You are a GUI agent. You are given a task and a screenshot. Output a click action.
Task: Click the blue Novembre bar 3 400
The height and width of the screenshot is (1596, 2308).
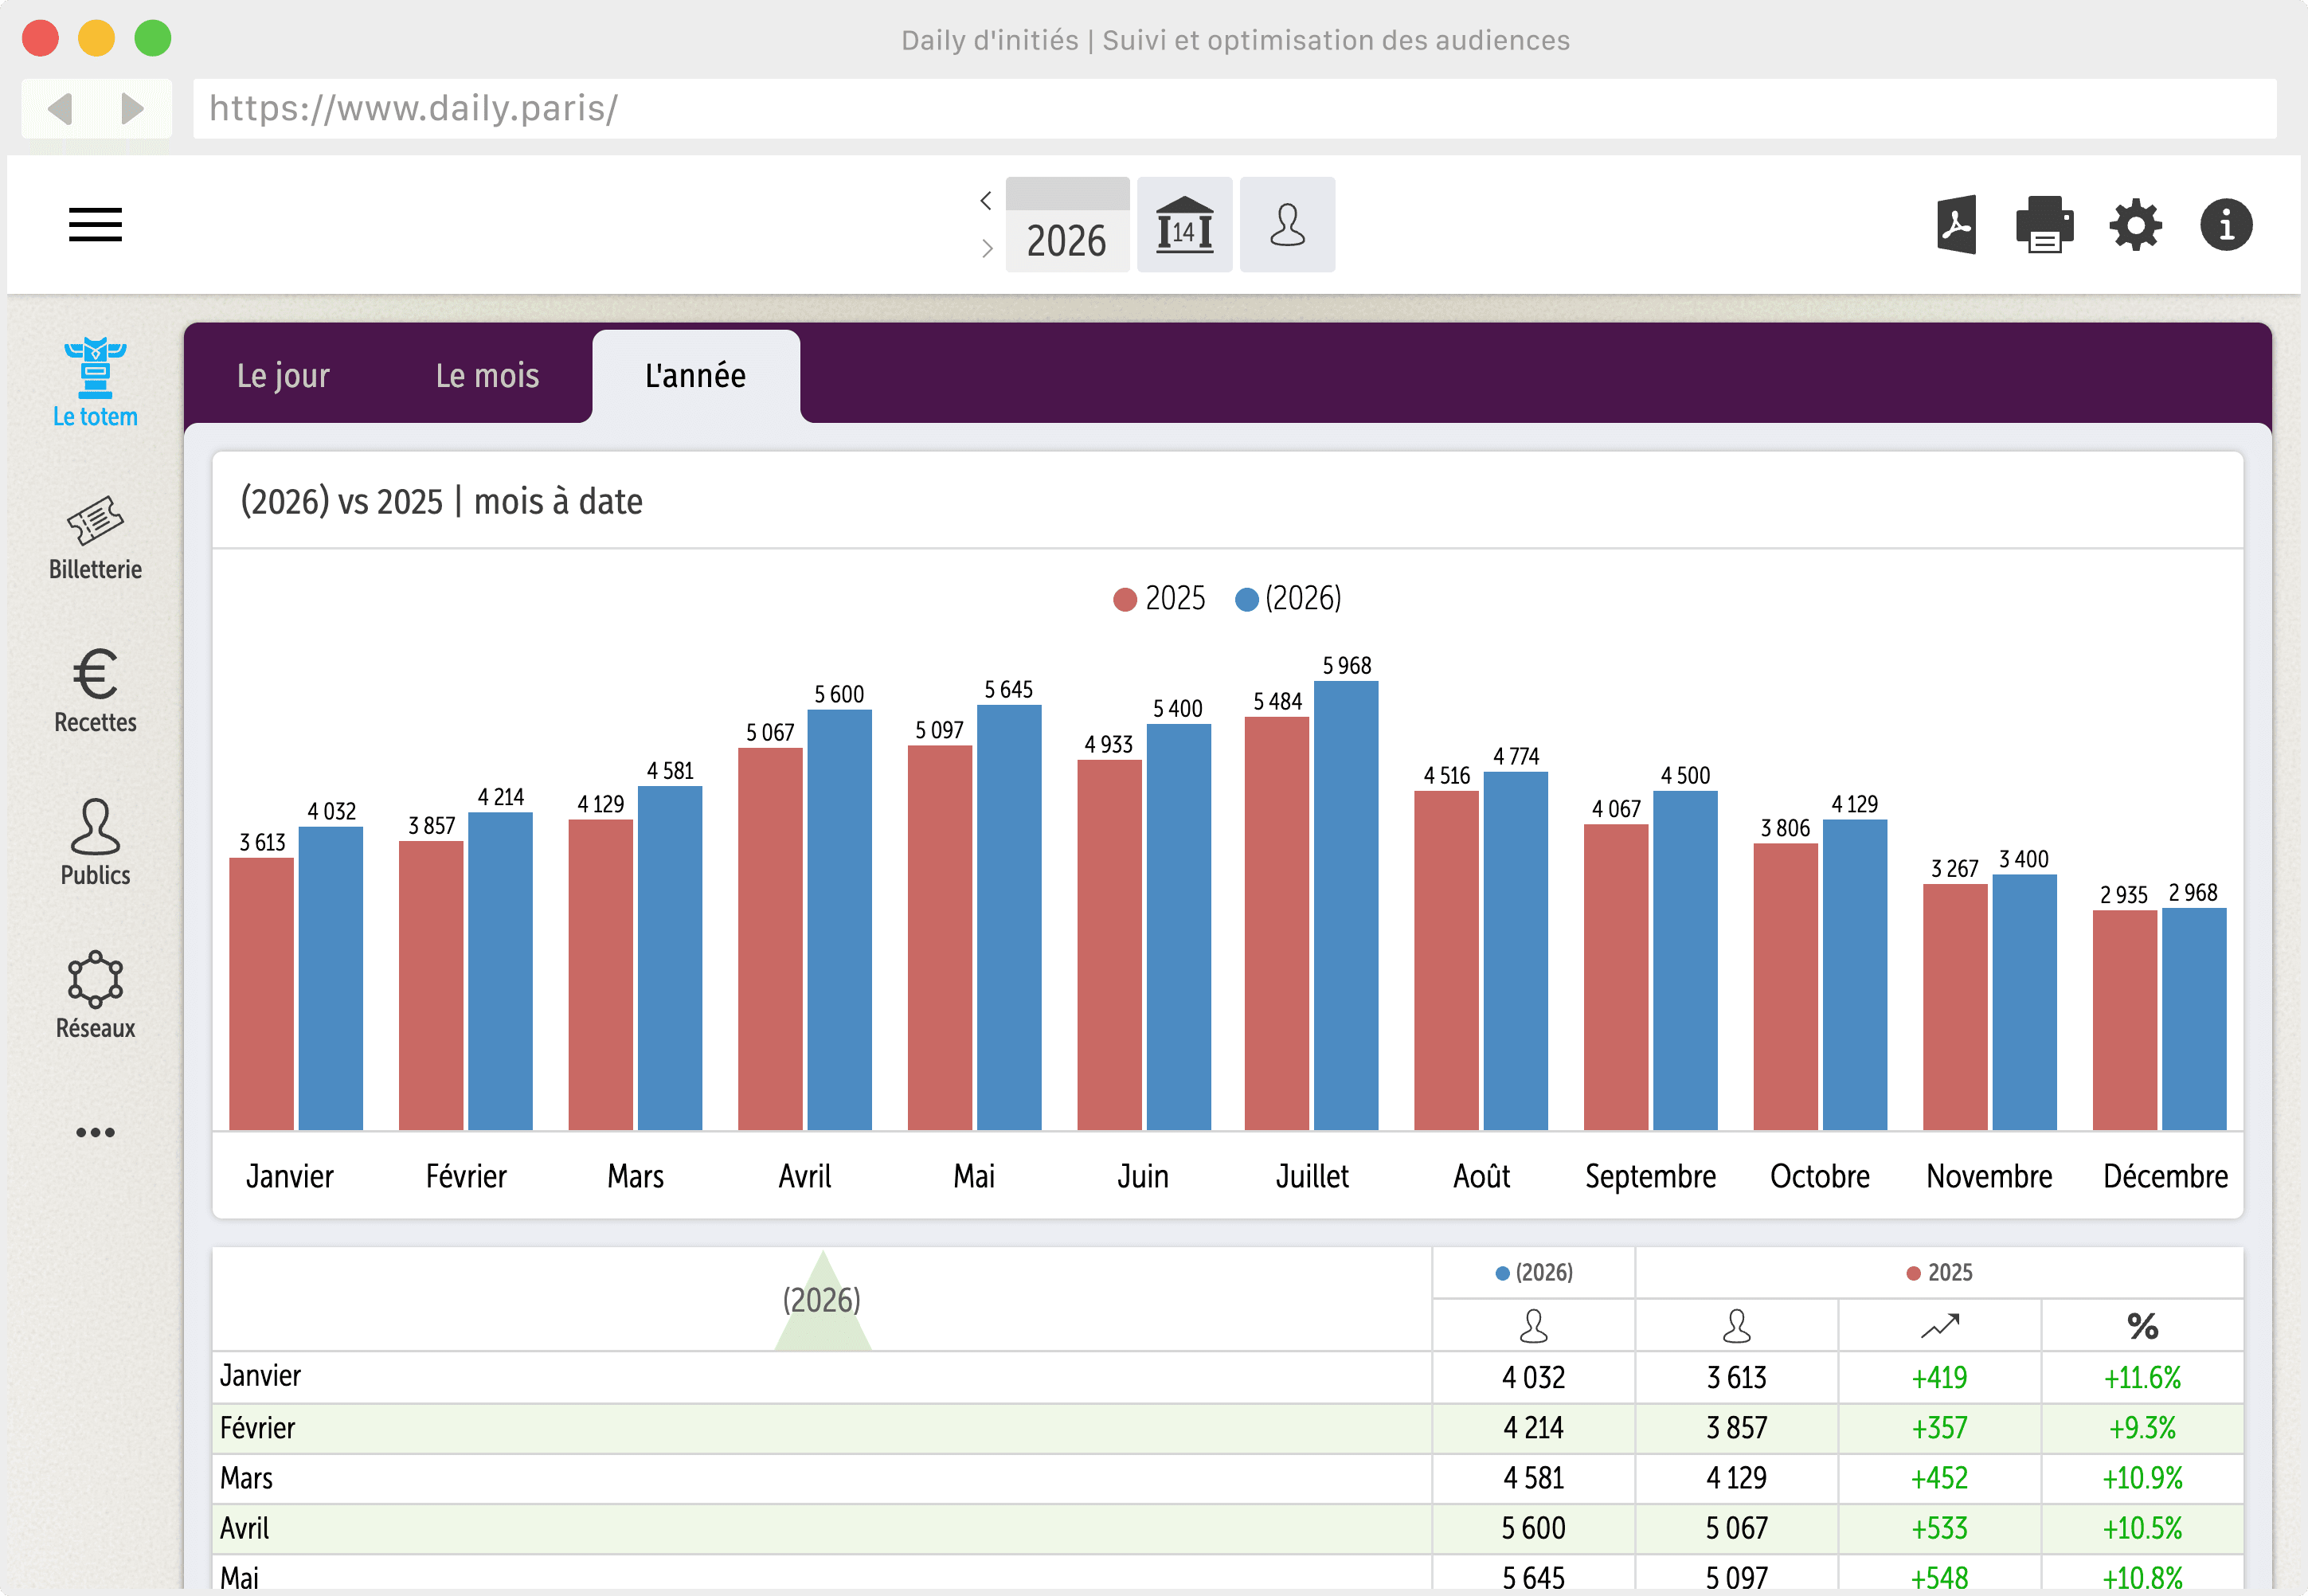click(2024, 1002)
